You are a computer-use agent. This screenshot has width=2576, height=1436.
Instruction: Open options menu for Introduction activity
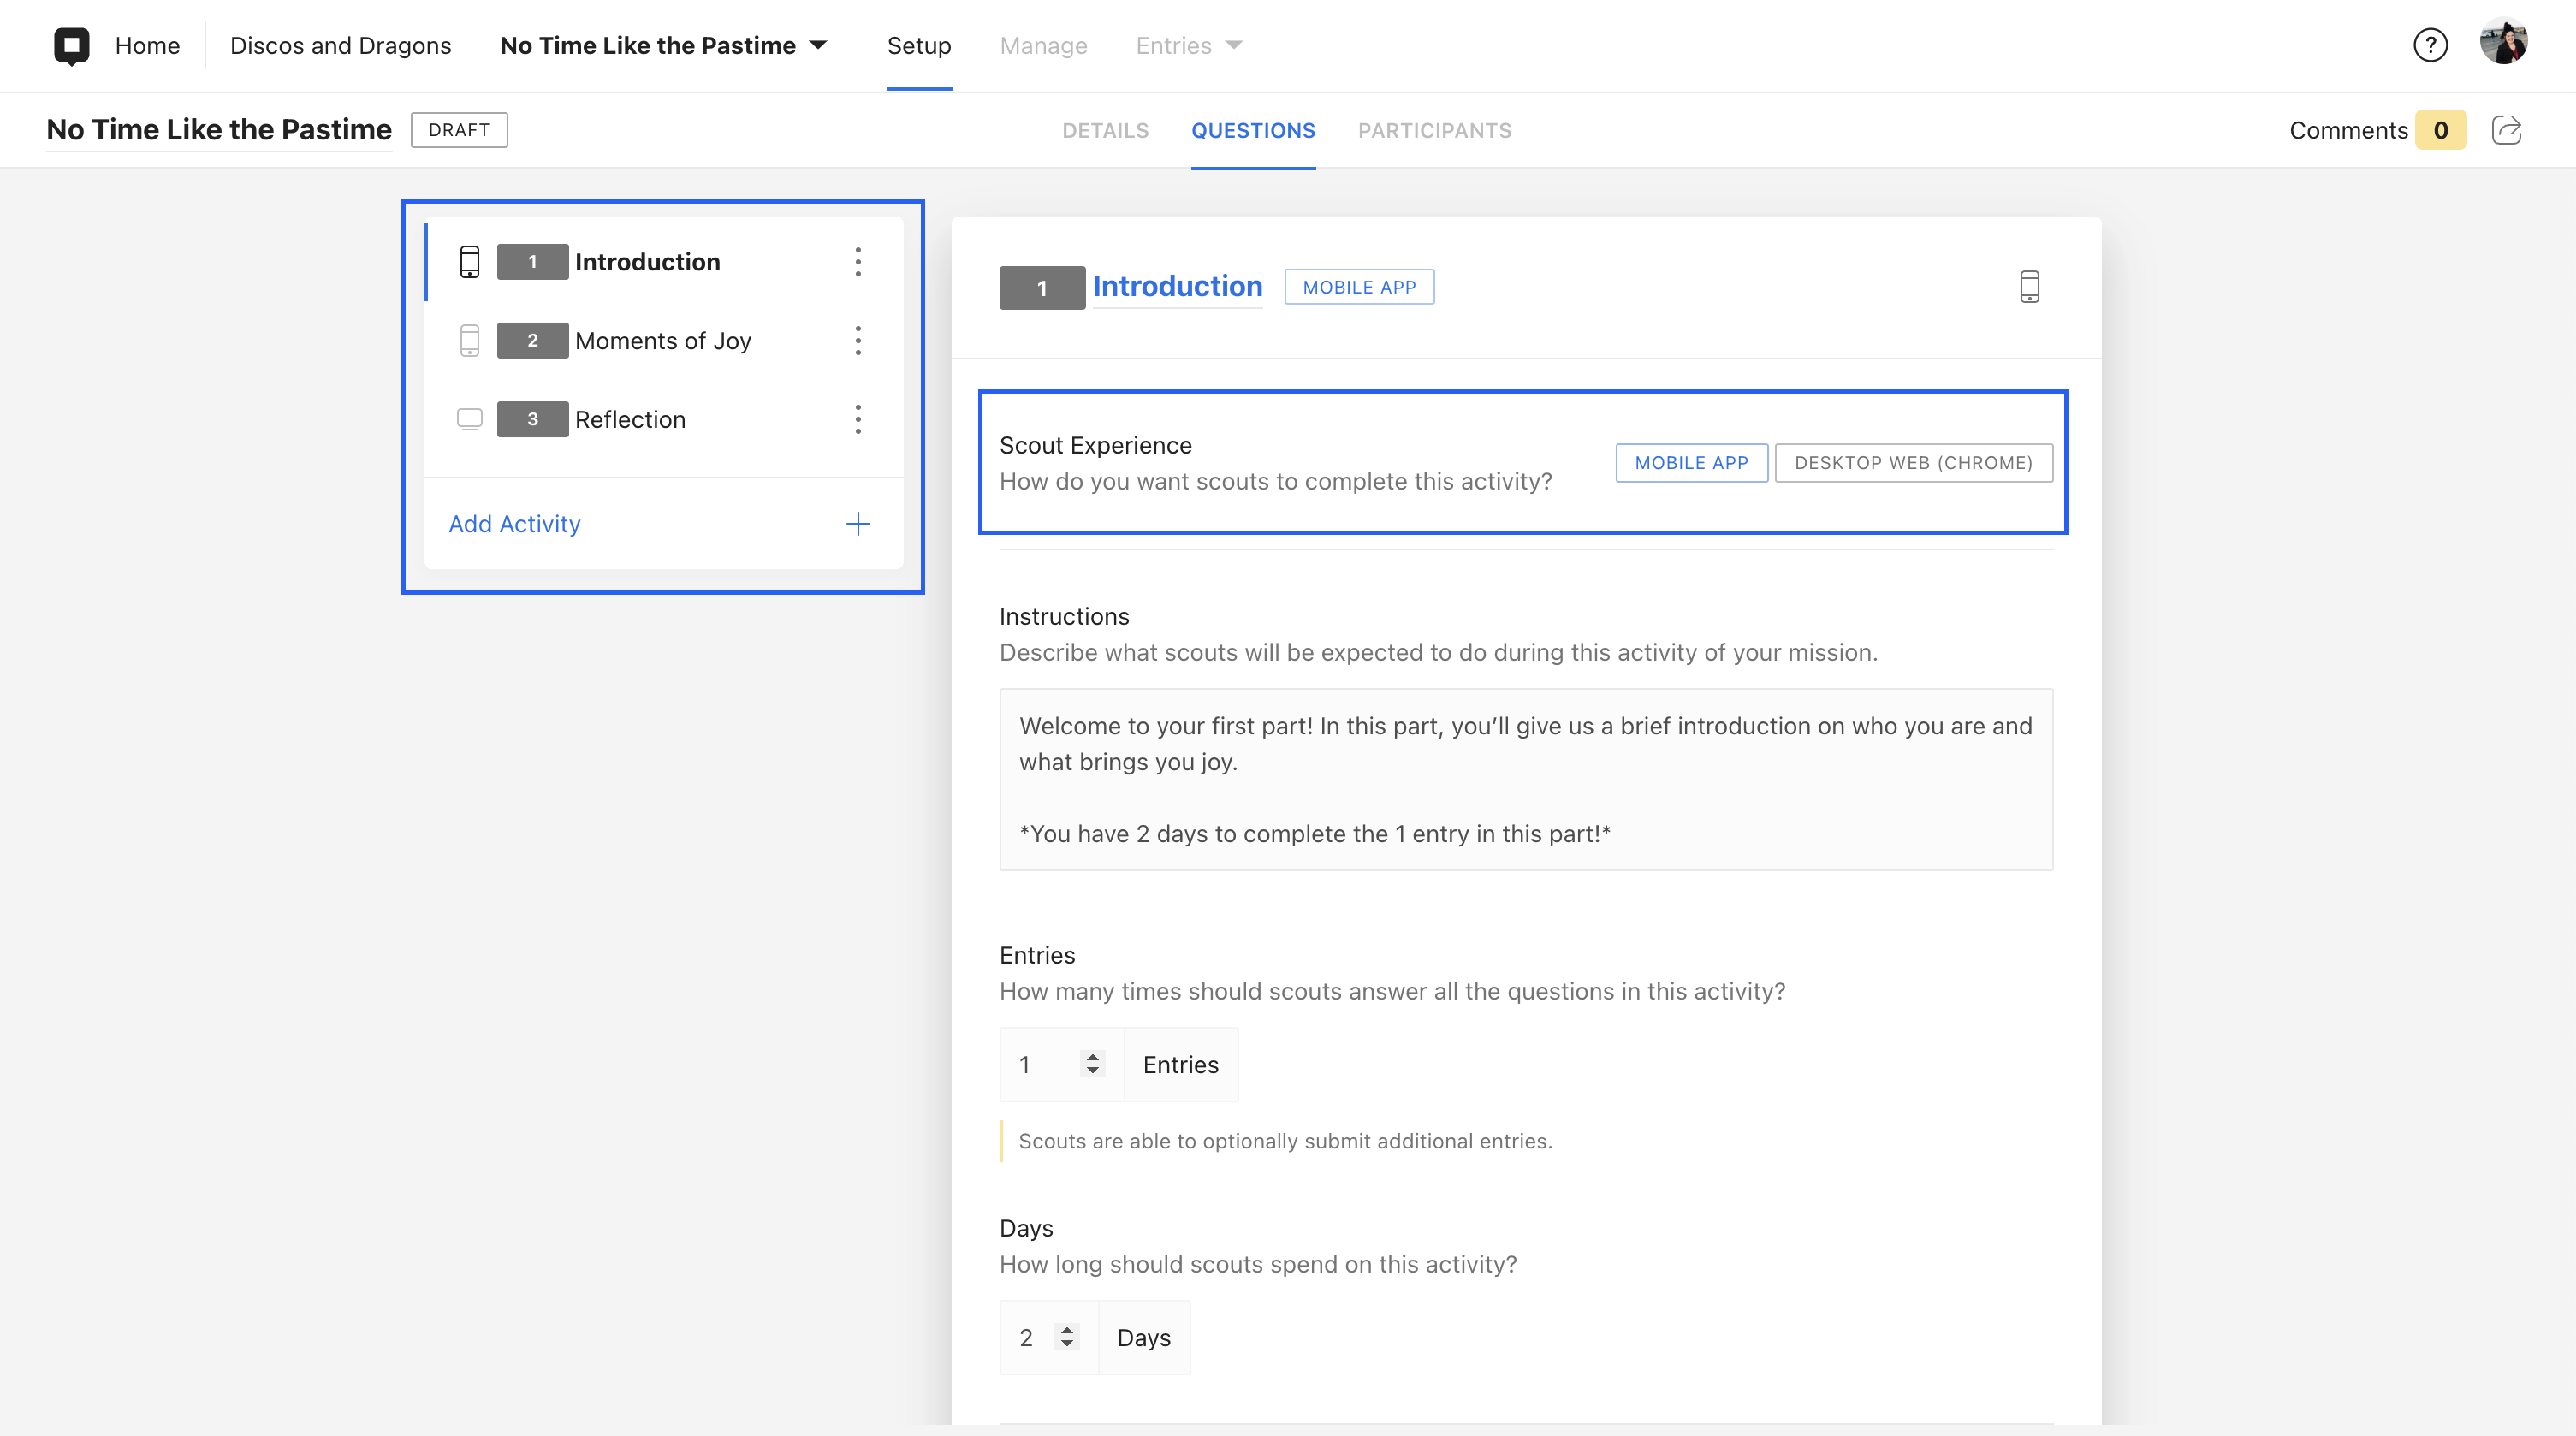pyautogui.click(x=857, y=262)
